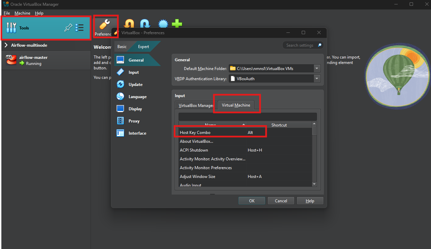Click the Help button in Preferences

pyautogui.click(x=310, y=201)
